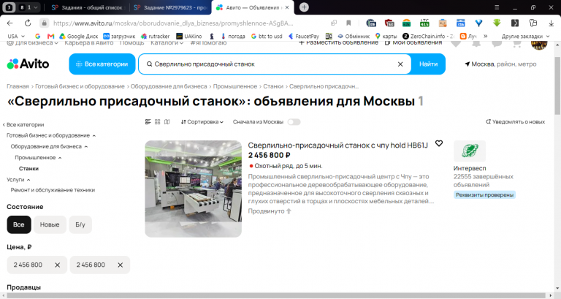Add the HB61J listing to favorites
The height and width of the screenshot is (299, 561).
[x=438, y=143]
